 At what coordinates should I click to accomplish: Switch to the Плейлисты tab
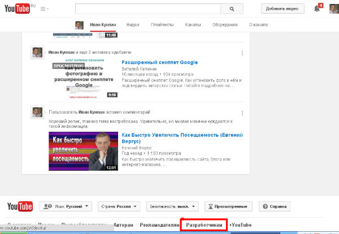click(162, 25)
